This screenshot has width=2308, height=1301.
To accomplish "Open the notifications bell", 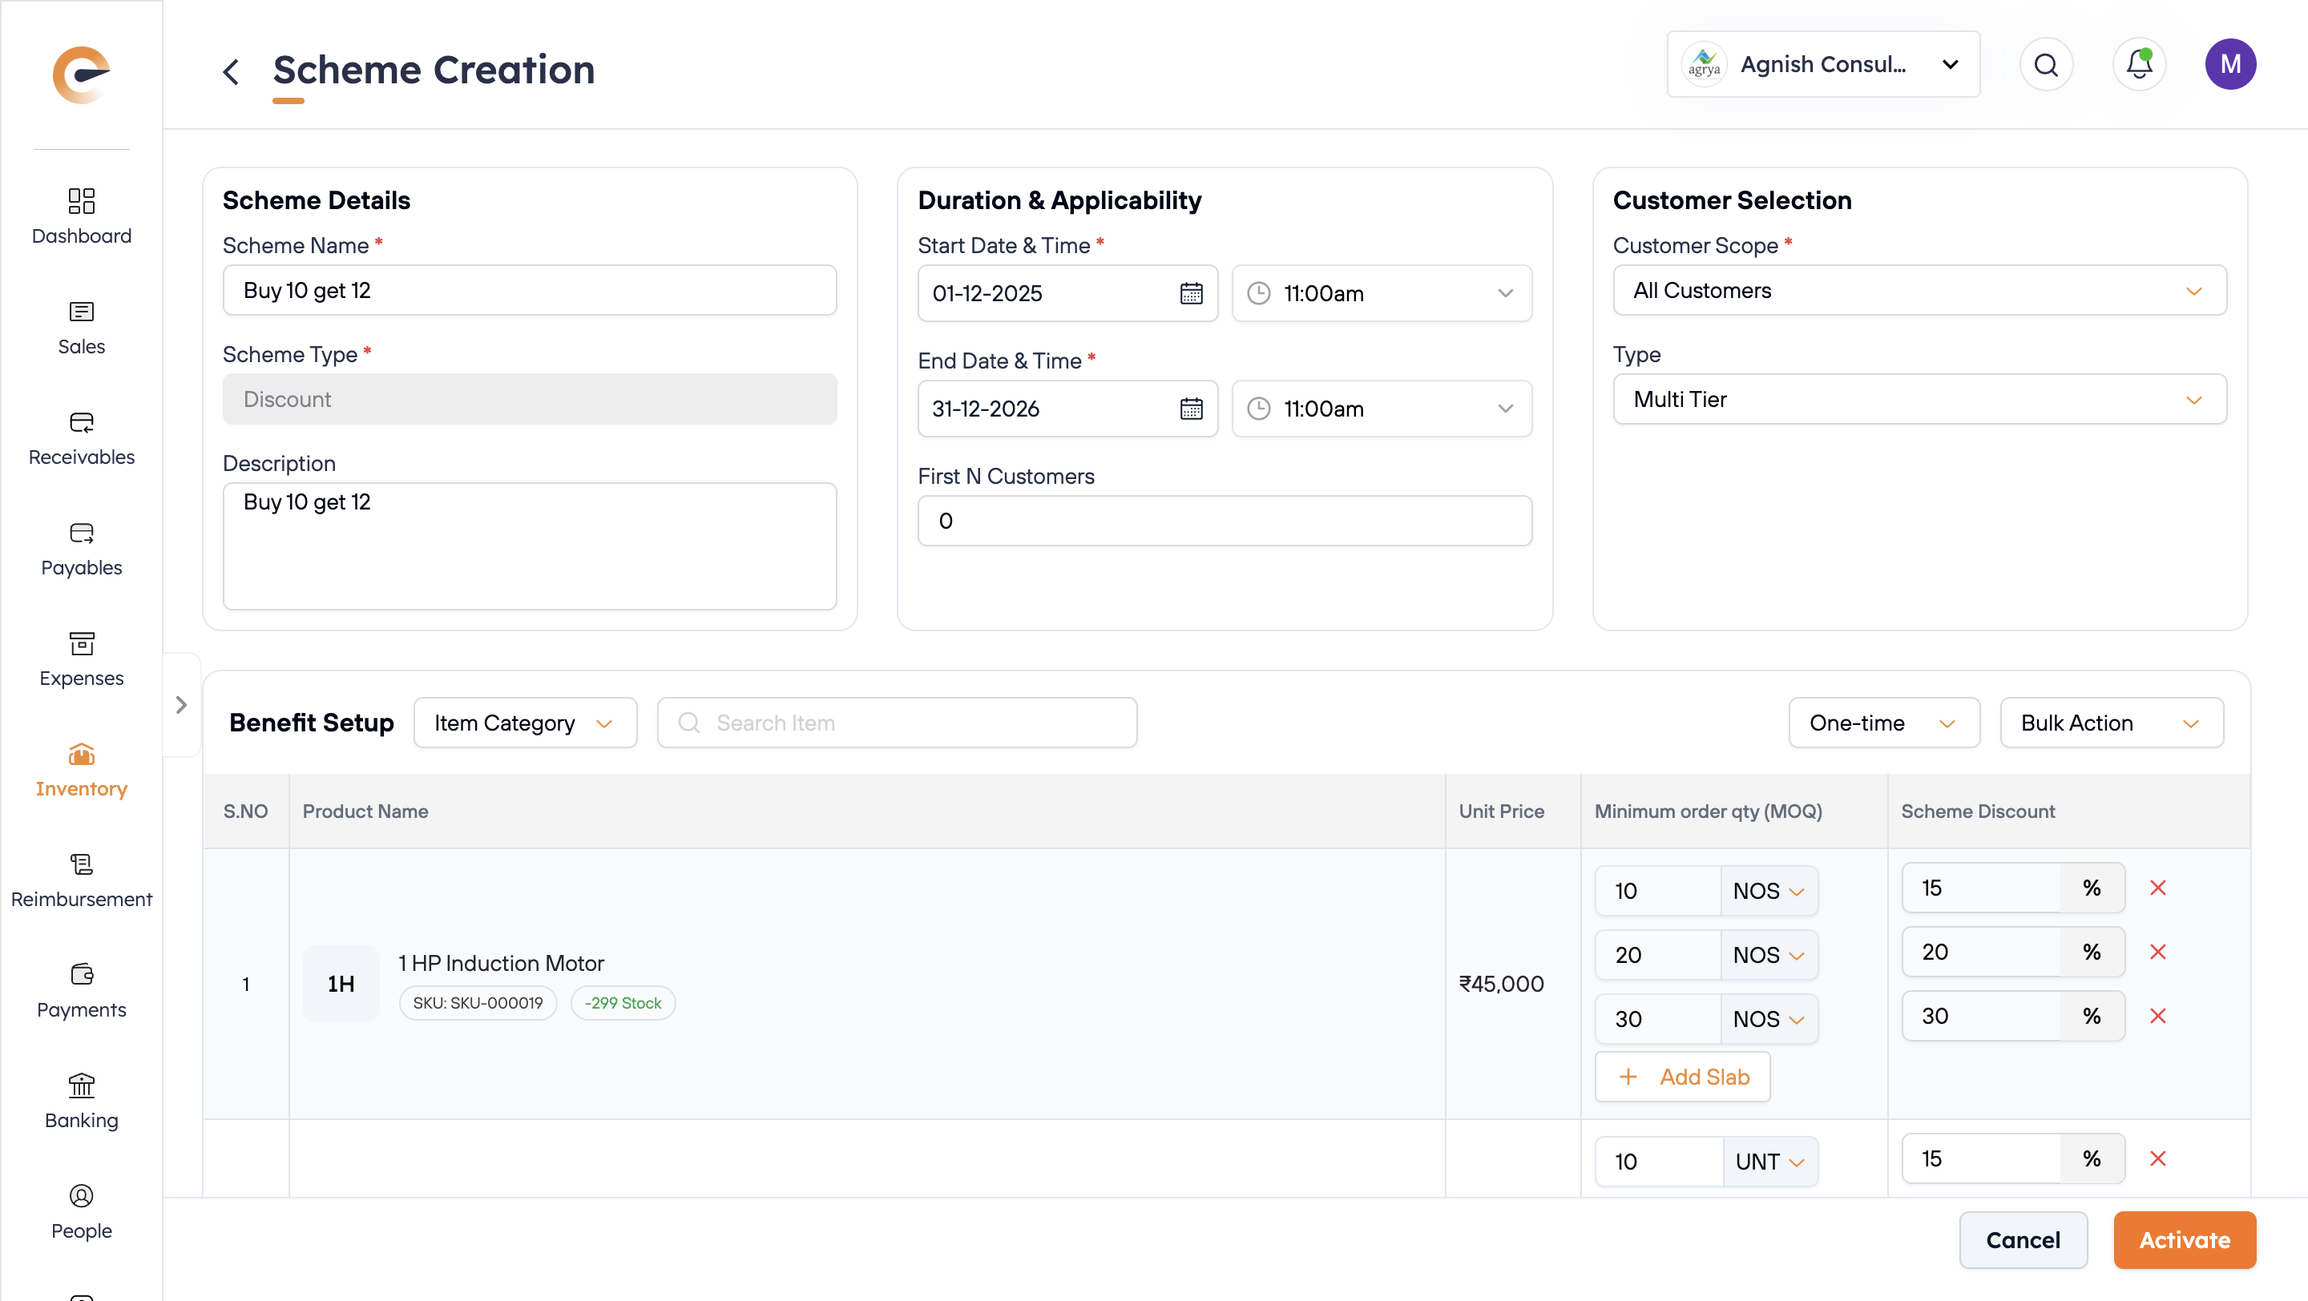I will [x=2139, y=64].
